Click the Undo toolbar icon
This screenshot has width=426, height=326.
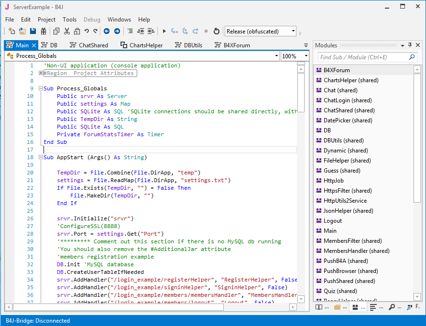tap(87, 32)
